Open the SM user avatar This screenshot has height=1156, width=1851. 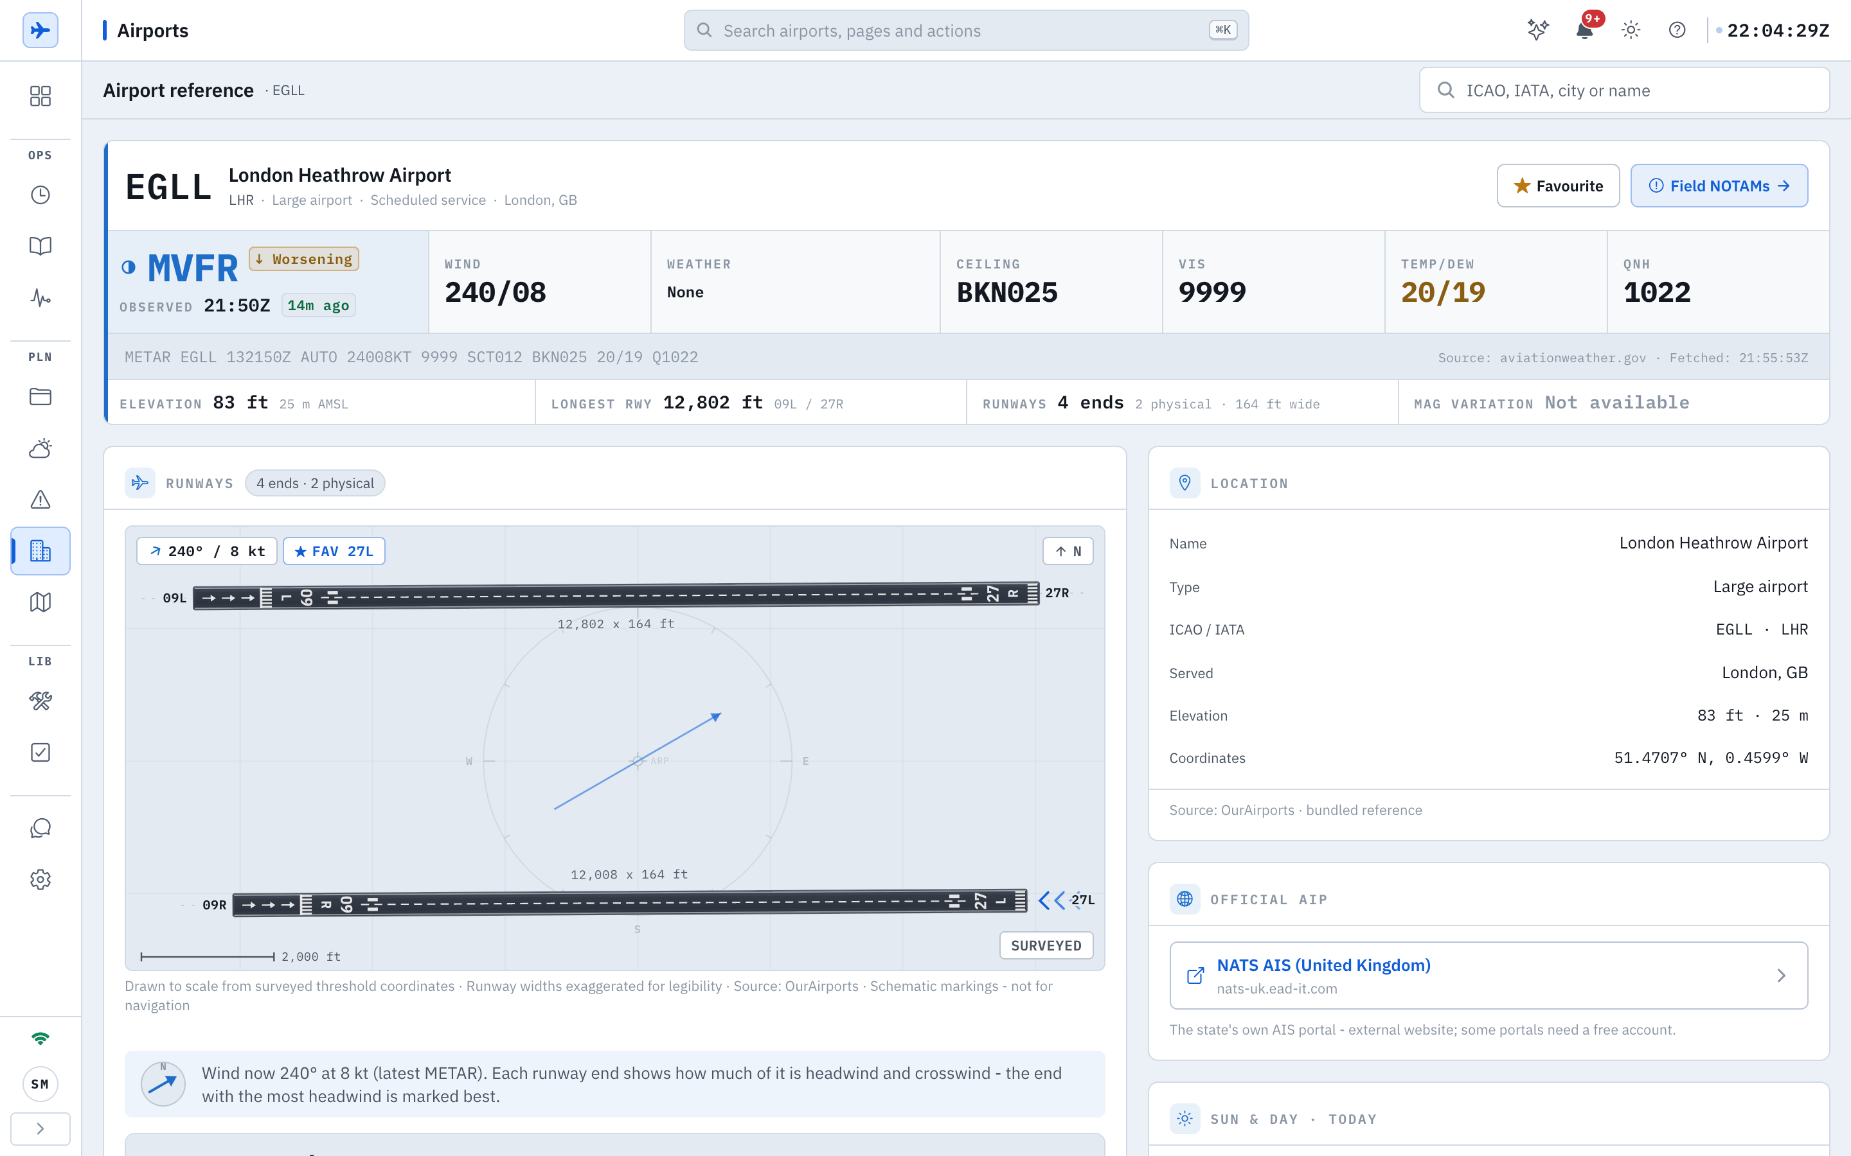40,1084
